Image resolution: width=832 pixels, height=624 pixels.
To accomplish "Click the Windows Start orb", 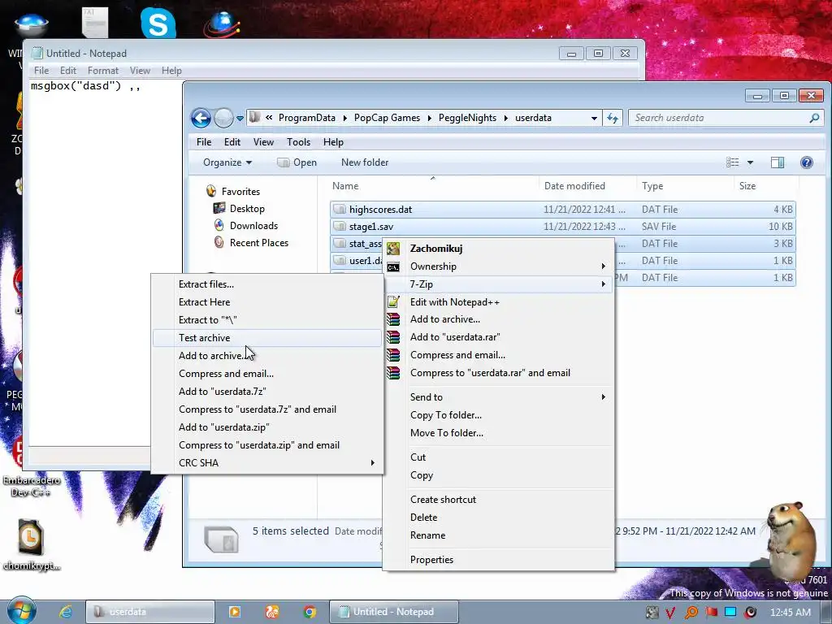I will pyautogui.click(x=22, y=610).
